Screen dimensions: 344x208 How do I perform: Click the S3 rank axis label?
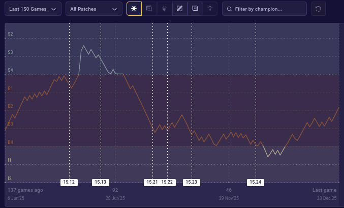point(10,52)
